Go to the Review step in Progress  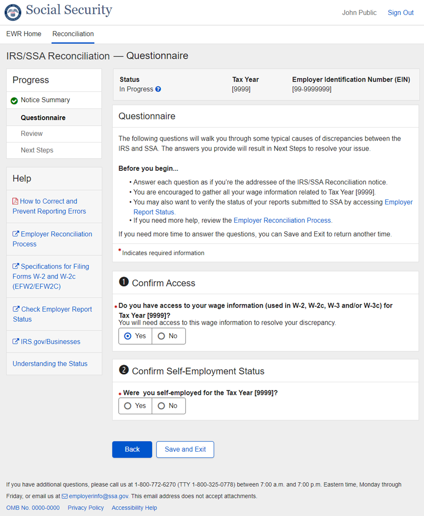coord(31,134)
